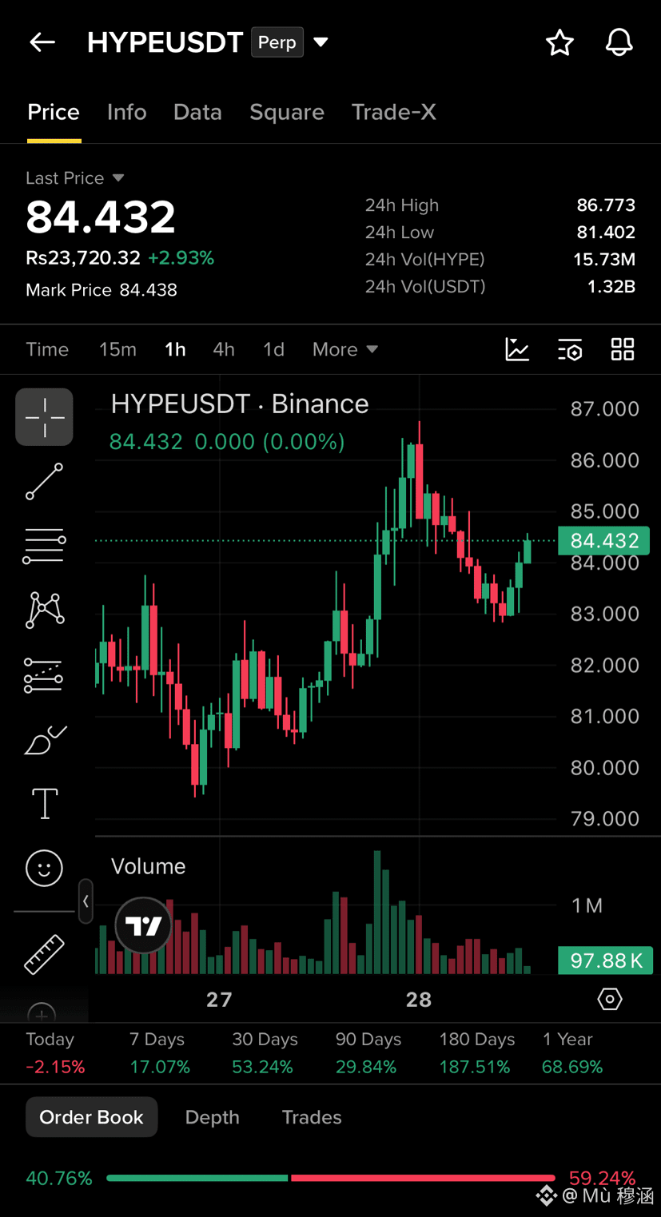661x1217 pixels.
Task: Select the 4h chart interval
Action: [x=224, y=349]
